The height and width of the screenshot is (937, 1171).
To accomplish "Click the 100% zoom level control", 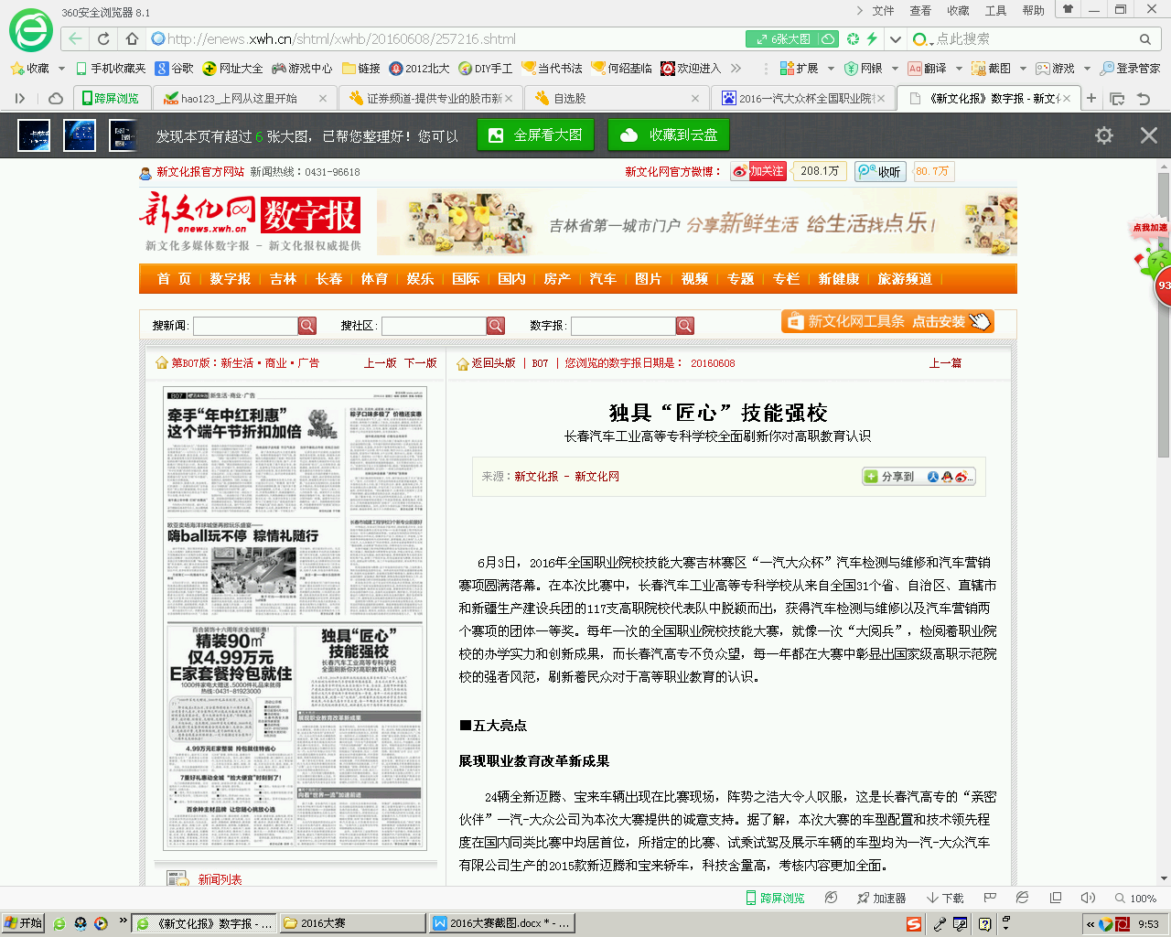I will click(1135, 898).
